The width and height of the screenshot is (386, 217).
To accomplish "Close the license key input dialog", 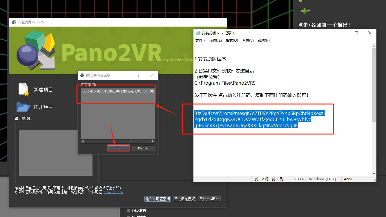I will pyautogui.click(x=152, y=75).
